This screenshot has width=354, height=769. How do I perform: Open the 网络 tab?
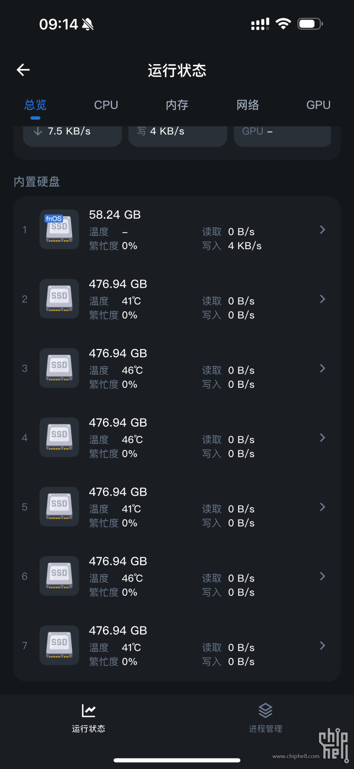pos(248,105)
